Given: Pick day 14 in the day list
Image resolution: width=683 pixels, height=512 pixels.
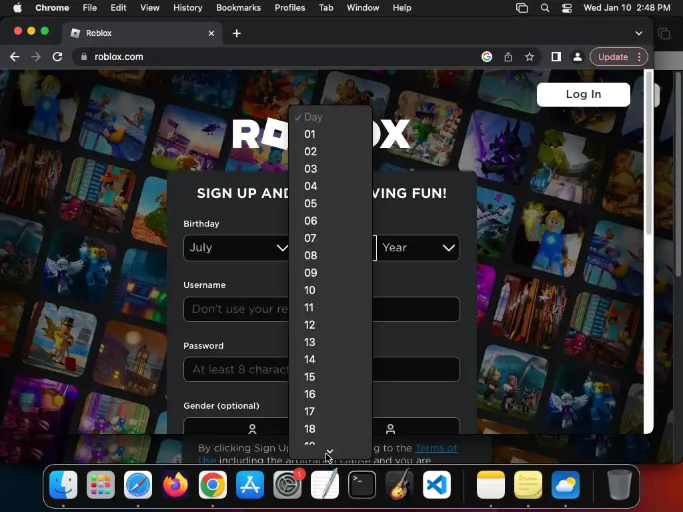Looking at the screenshot, I should 330,359.
